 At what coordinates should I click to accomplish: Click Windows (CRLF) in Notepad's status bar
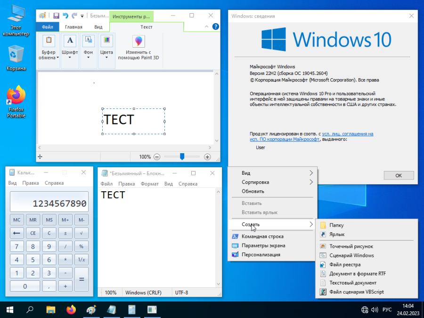pos(143,293)
